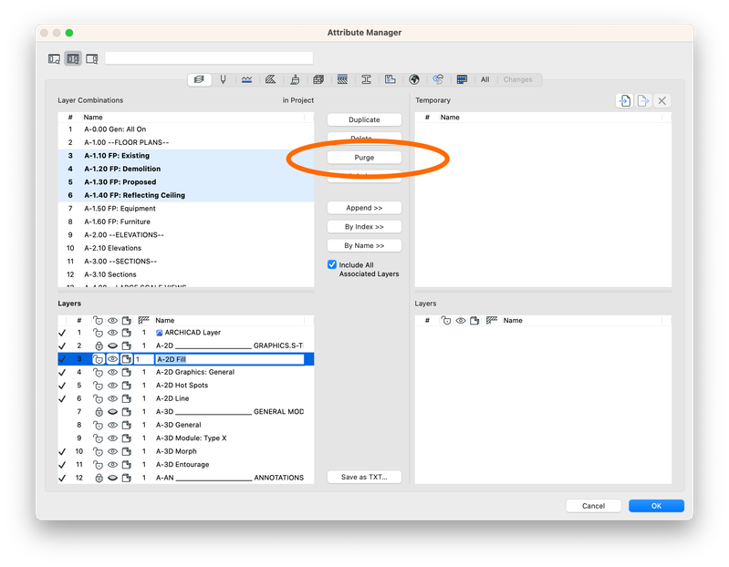Open the Composites attribute tab
The height and width of the screenshot is (567, 729).
342,79
